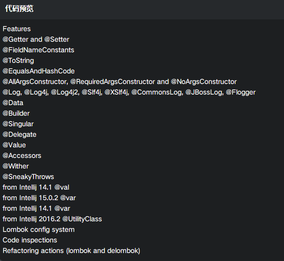The width and height of the screenshot is (284, 261).
Task: Click Refactoring actions (lombok and delombok) line
Action: 71,251
